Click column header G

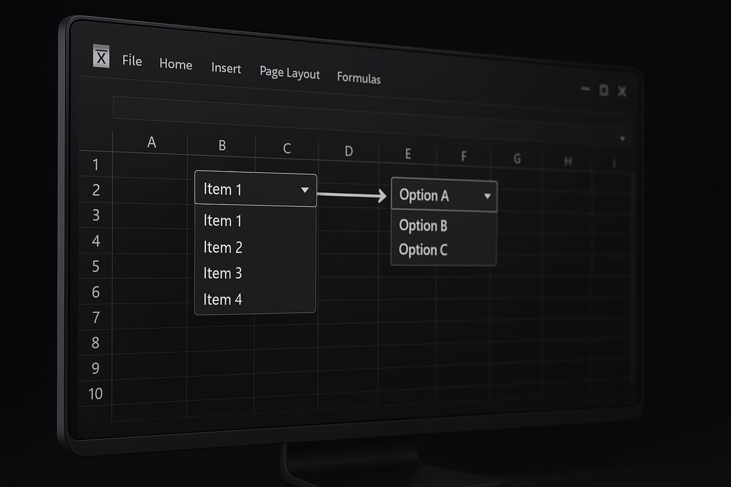point(517,158)
